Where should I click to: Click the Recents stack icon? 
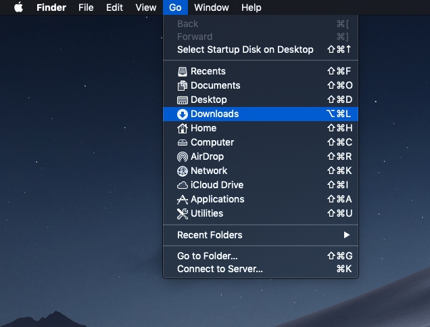pyautogui.click(x=182, y=71)
